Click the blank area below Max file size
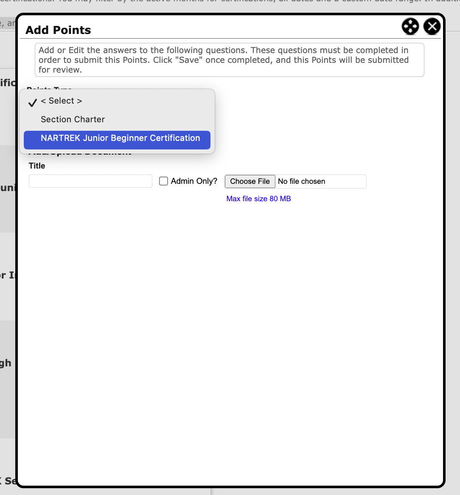Image resolution: width=460 pixels, height=495 pixels. tap(229, 318)
